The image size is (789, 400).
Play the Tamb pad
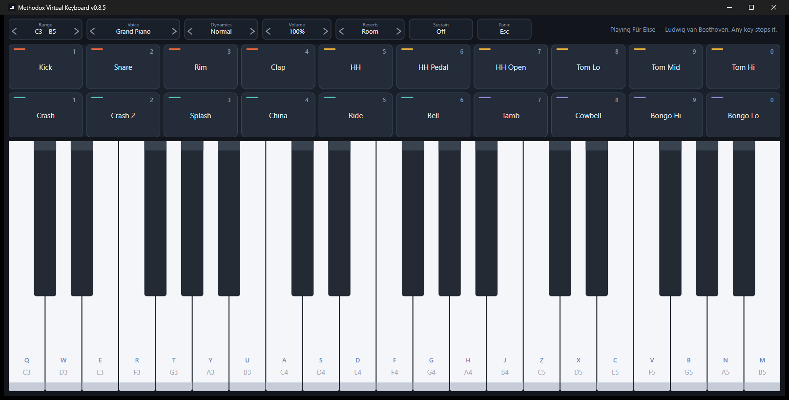pyautogui.click(x=511, y=115)
